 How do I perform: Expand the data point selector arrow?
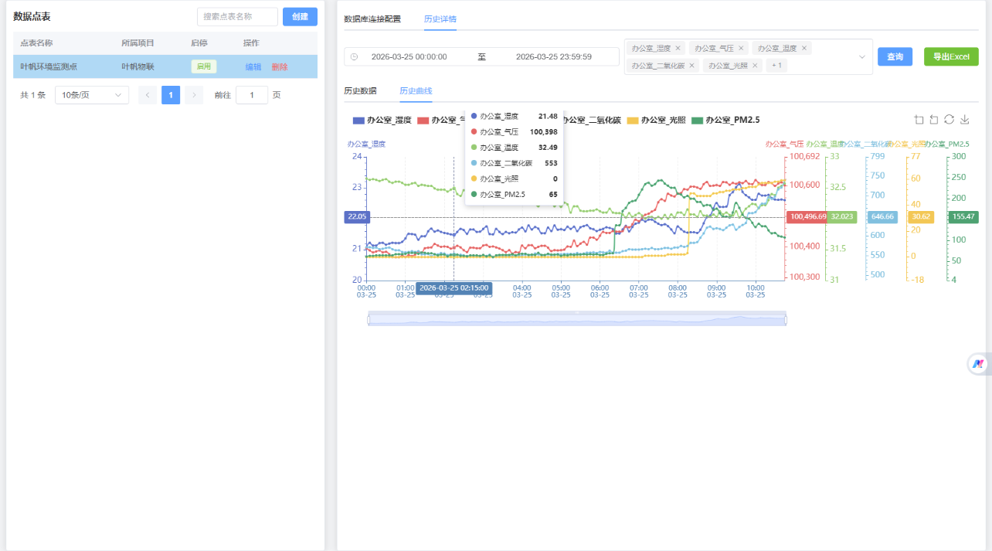click(x=861, y=57)
